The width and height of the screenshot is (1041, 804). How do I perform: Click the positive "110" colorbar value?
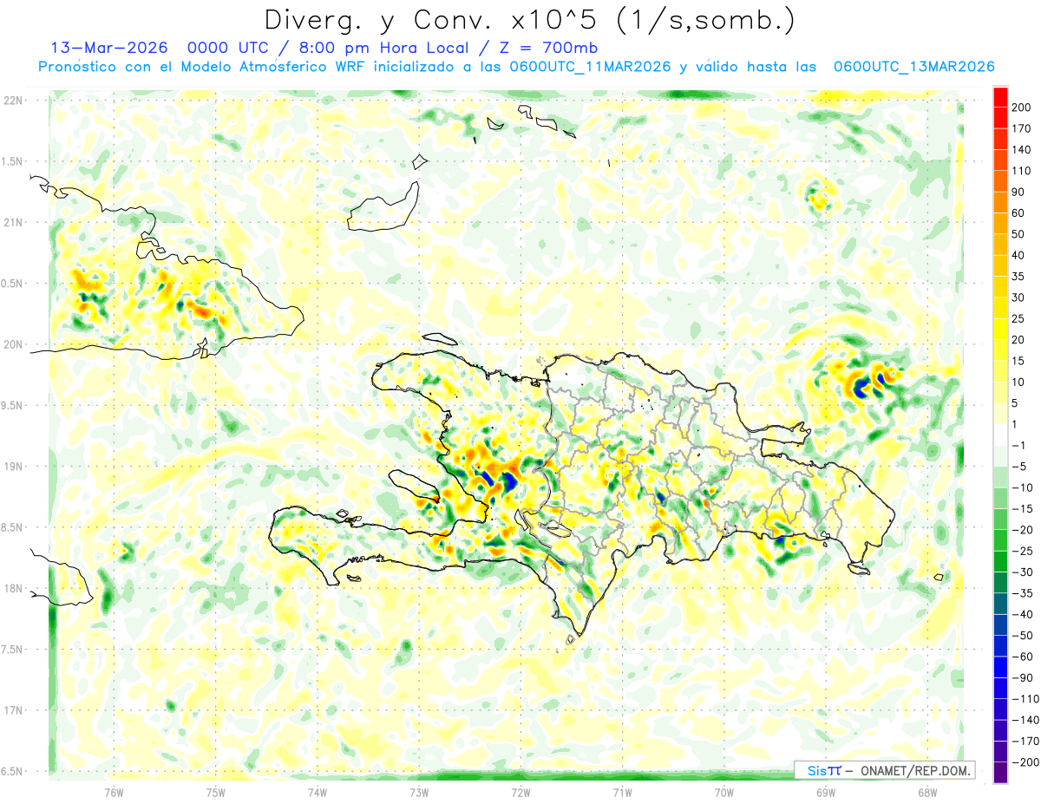pyautogui.click(x=1022, y=171)
